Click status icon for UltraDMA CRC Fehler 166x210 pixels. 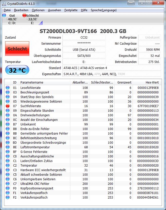8,184
